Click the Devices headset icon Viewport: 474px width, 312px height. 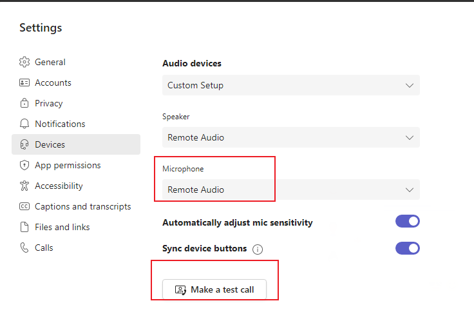coord(24,144)
